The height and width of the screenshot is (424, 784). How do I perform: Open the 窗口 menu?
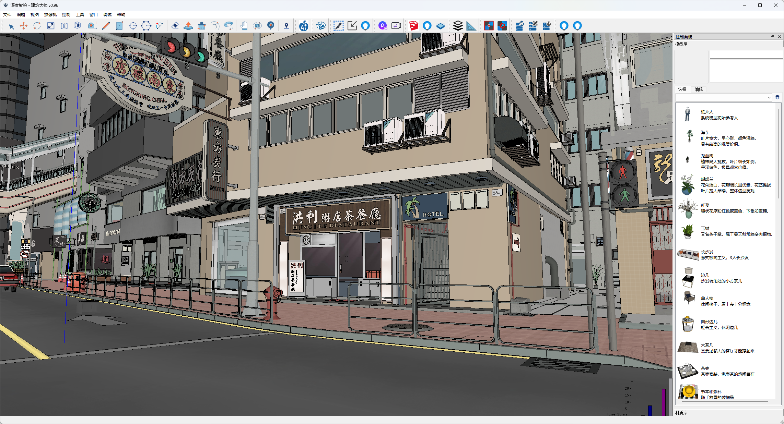[94, 15]
